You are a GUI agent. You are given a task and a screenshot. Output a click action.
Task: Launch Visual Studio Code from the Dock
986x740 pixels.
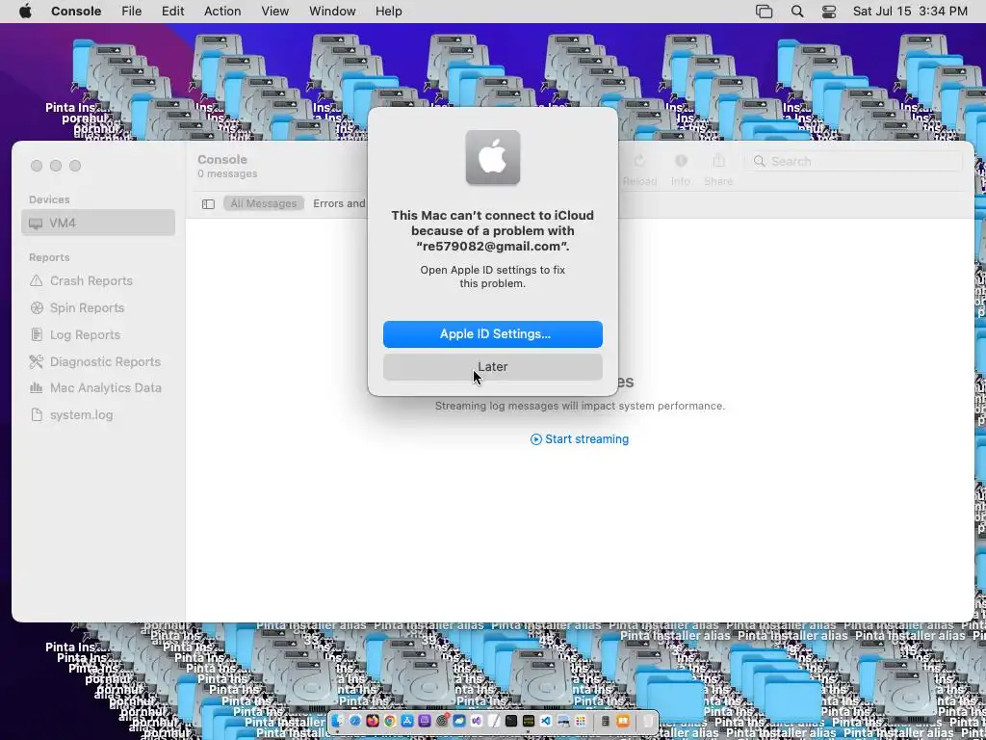tap(546, 721)
